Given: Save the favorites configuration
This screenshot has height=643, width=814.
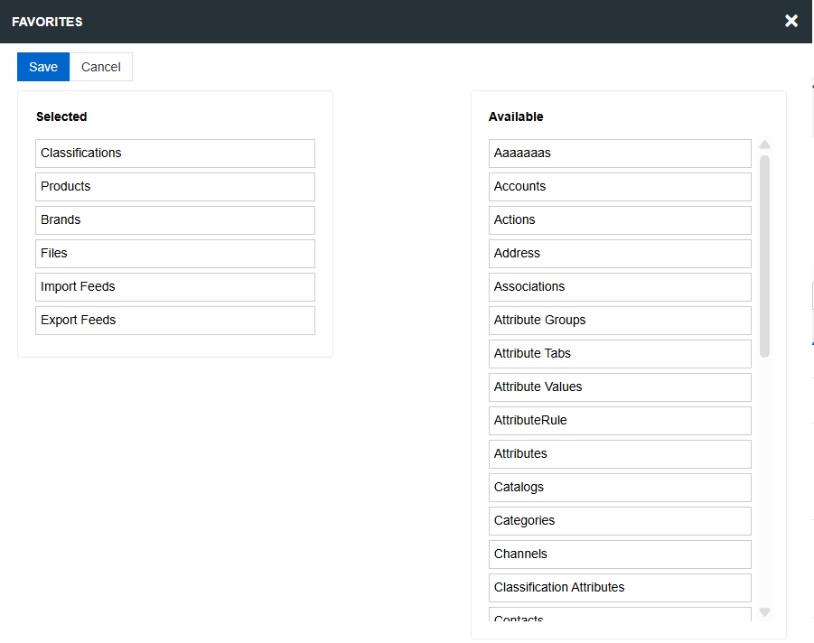Looking at the screenshot, I should (x=42, y=66).
